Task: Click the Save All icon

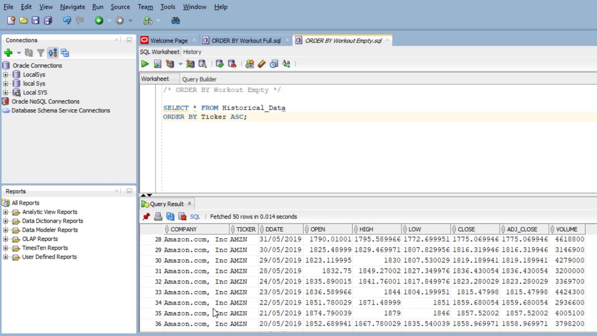Action: point(48,20)
